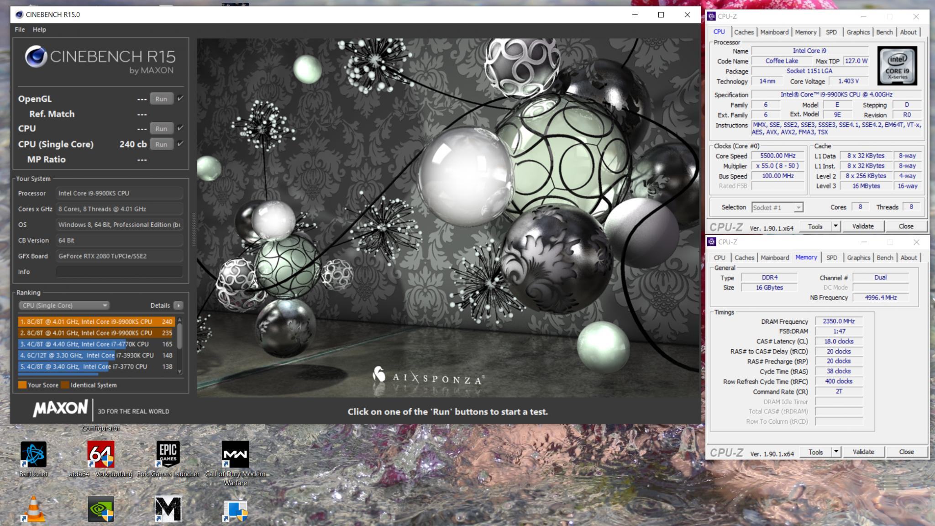Open the CPU (Single Core) ranking dropdown
This screenshot has width=935, height=526.
click(x=64, y=305)
